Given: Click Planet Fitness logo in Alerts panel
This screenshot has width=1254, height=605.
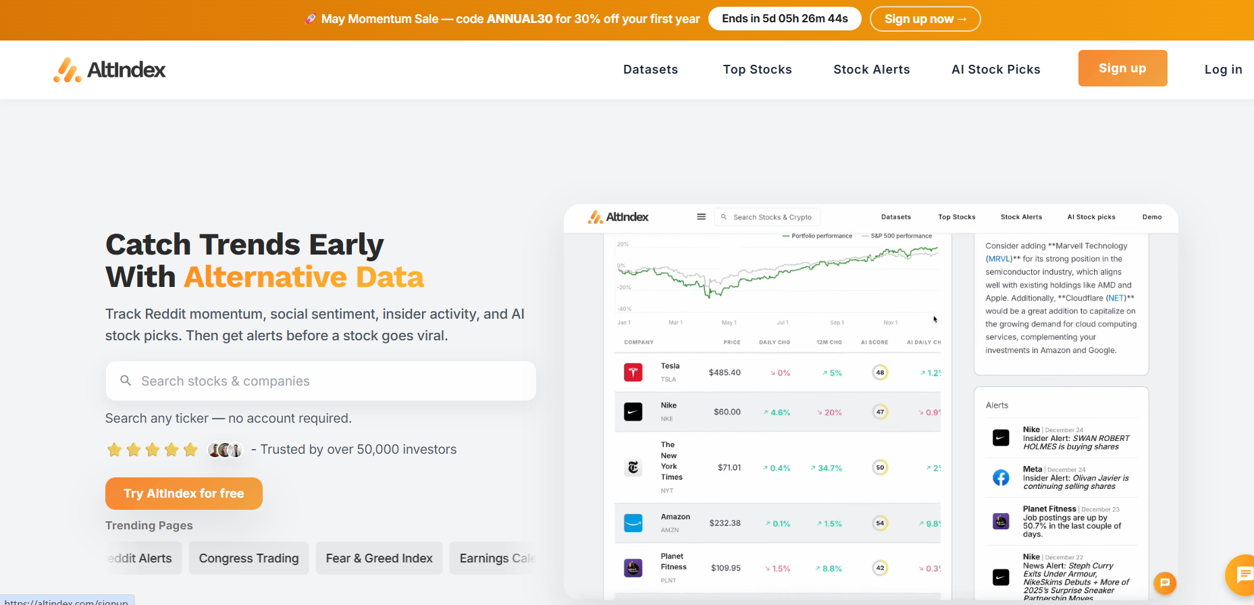Looking at the screenshot, I should point(1001,521).
